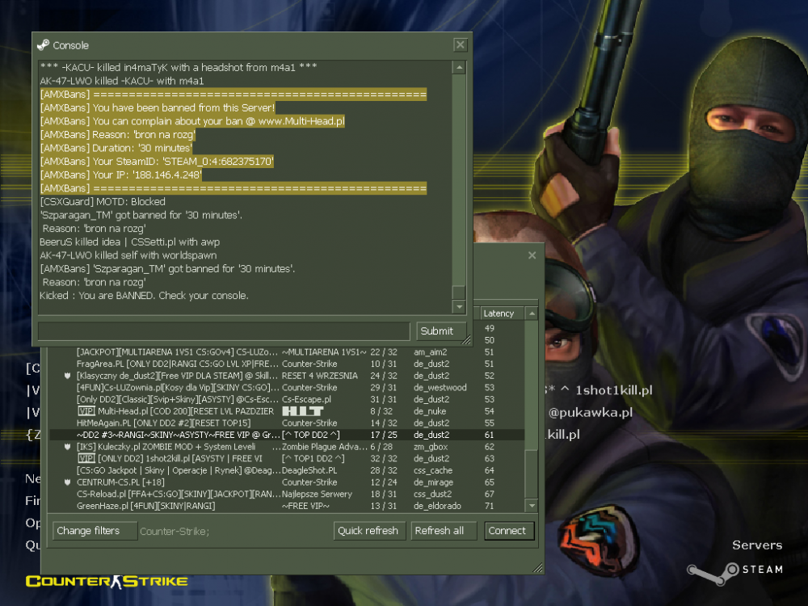The image size is (808, 606).
Task: Click the Steam icon in Console title bar
Action: (44, 45)
